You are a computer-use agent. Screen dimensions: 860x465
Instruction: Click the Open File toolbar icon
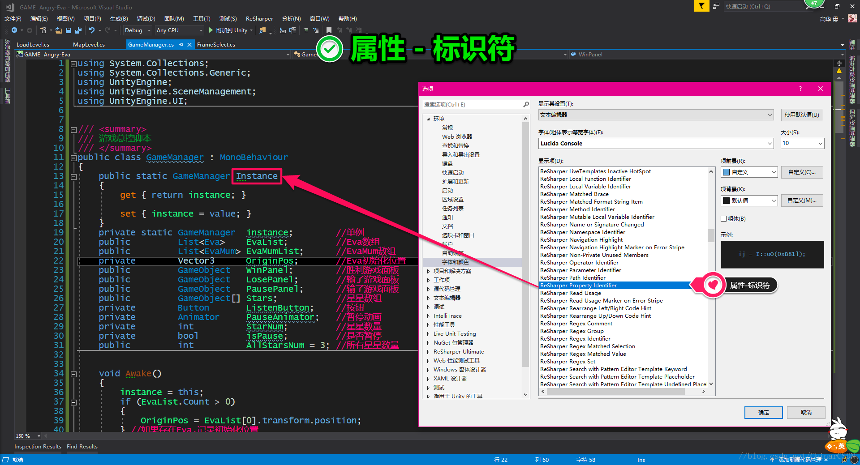59,30
